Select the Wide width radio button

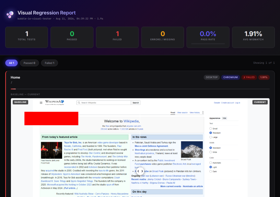[211, 152]
